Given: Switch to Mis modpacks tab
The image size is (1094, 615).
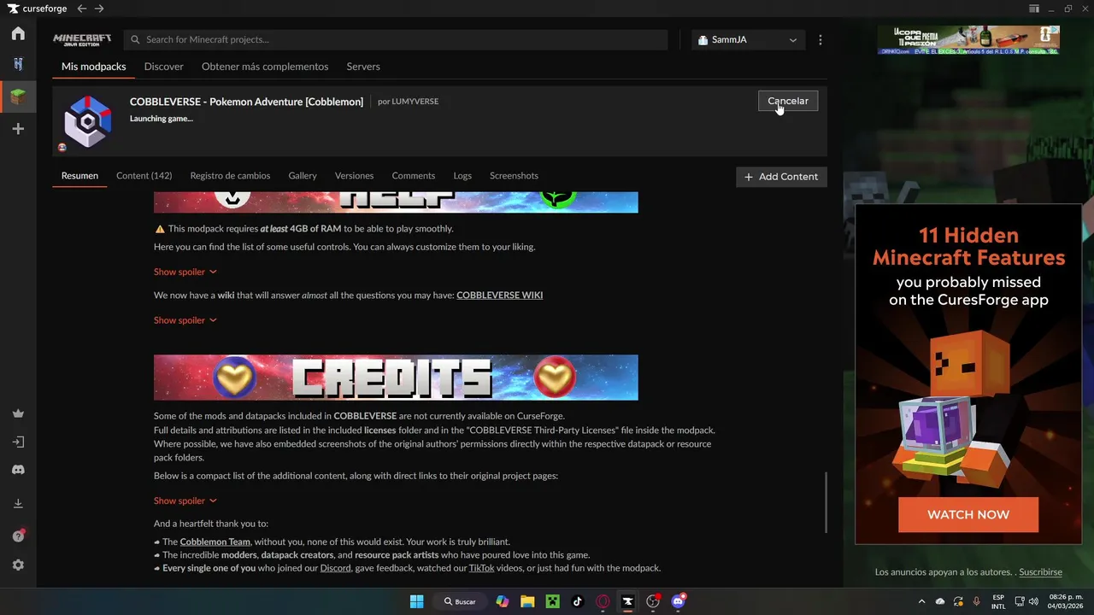Looking at the screenshot, I should [x=94, y=67].
